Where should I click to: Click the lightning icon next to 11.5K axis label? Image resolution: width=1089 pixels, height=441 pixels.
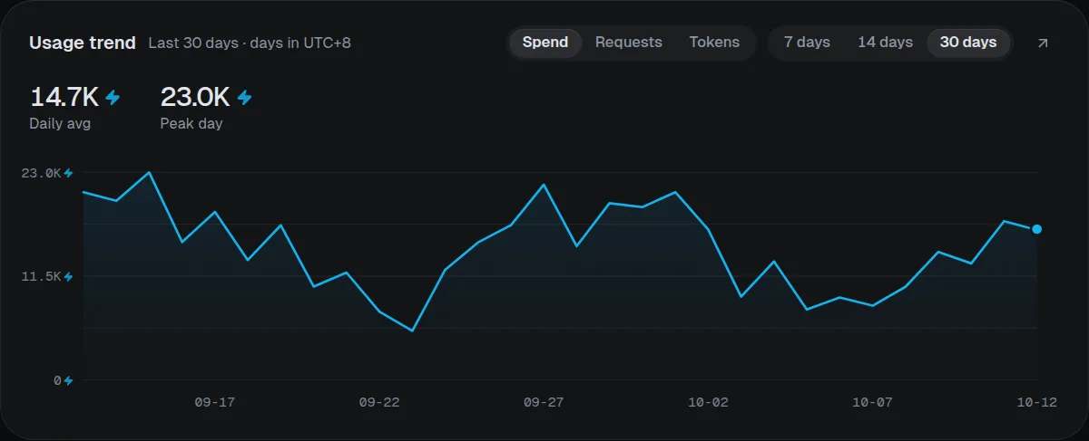[68, 276]
